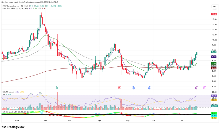Click the yellow 53.92 RSI average label

click(214, 100)
